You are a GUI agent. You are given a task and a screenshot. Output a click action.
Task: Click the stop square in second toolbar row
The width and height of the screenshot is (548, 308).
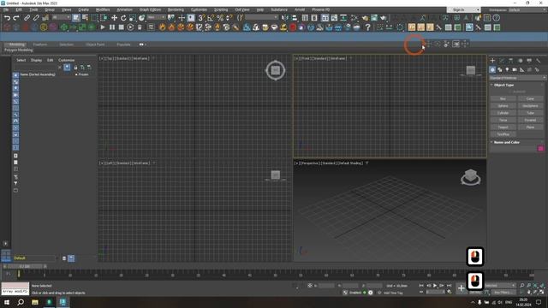tap(122, 27)
